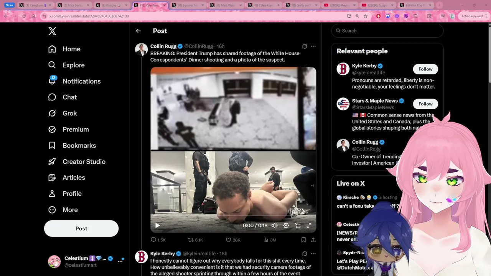491x276 pixels.
Task: Follow Kyle Kerby in Relevant people
Action: point(425,69)
